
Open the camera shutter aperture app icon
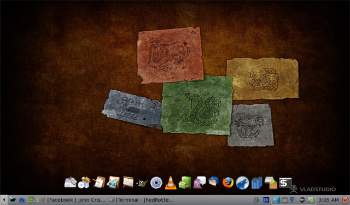coord(156,183)
